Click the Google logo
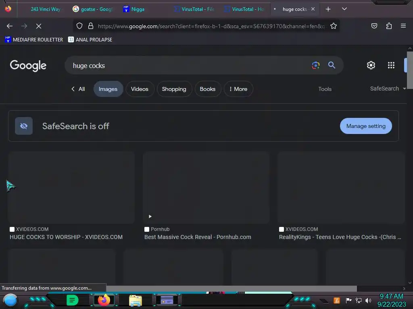Viewport: 413px width, 309px height. point(28,66)
